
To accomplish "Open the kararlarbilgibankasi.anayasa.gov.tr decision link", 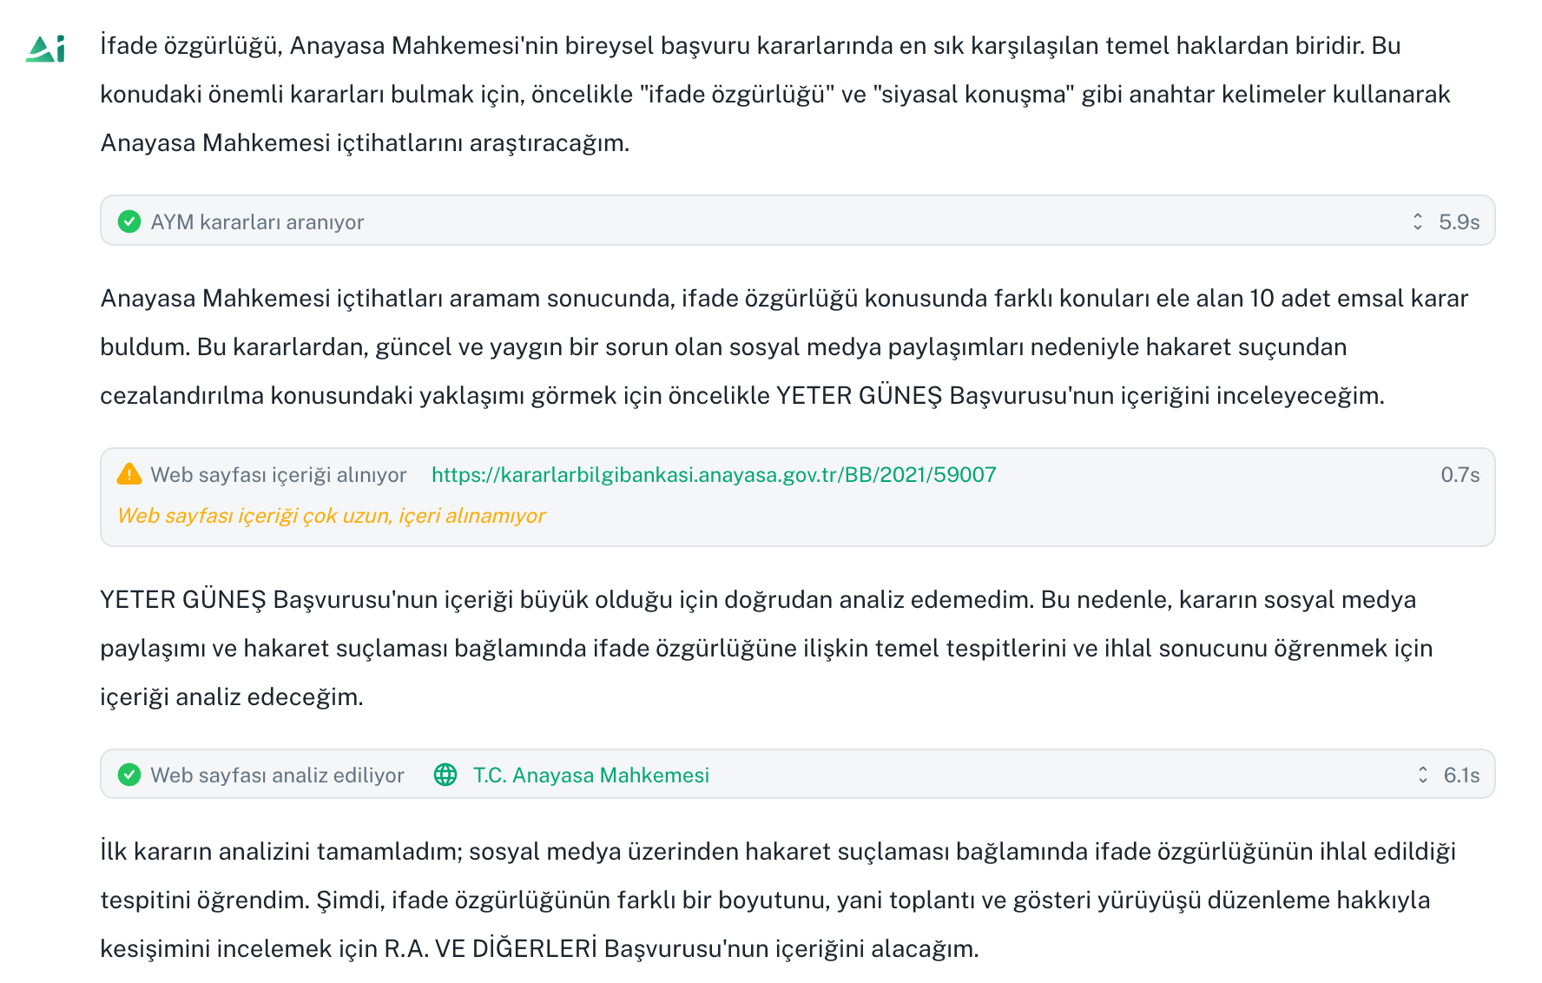I will pos(714,474).
